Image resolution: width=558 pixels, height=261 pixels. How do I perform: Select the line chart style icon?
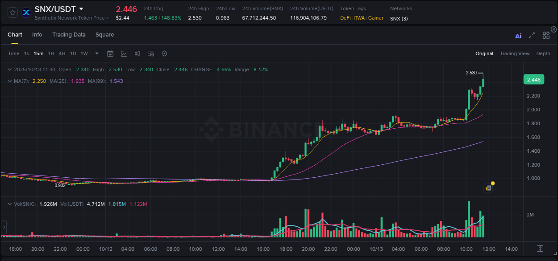124,53
